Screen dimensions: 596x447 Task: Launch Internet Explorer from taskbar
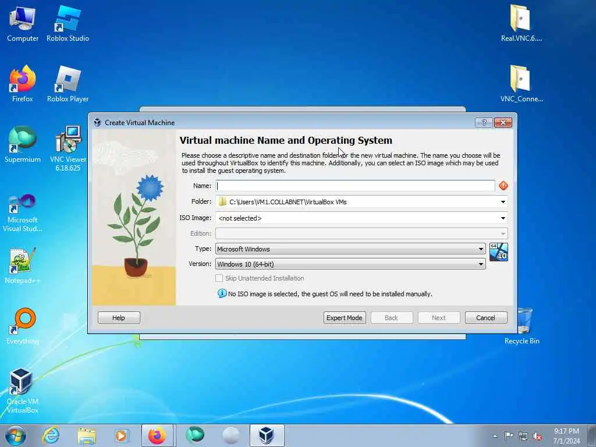tap(51, 435)
